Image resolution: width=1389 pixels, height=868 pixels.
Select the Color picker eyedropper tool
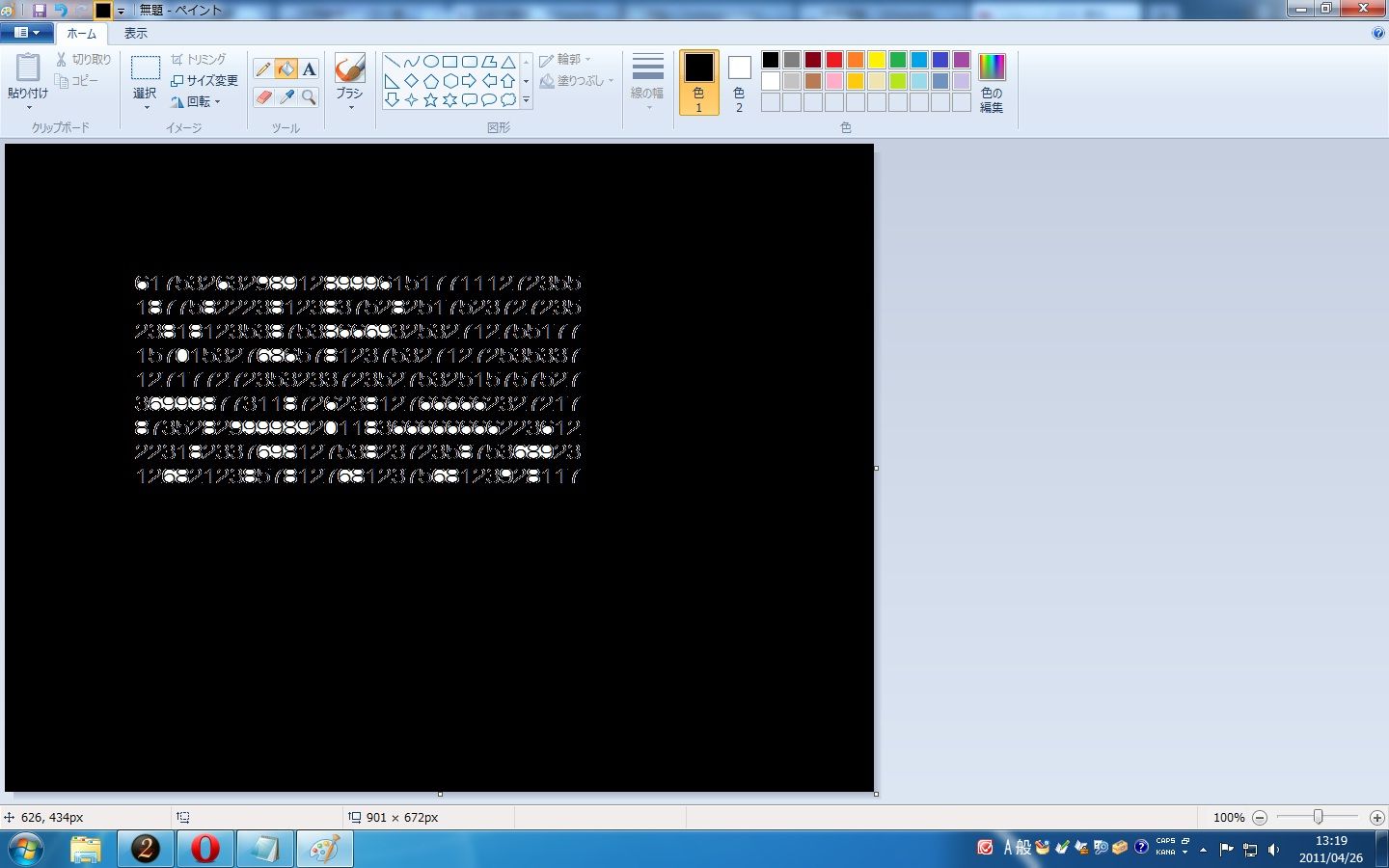coord(286,96)
